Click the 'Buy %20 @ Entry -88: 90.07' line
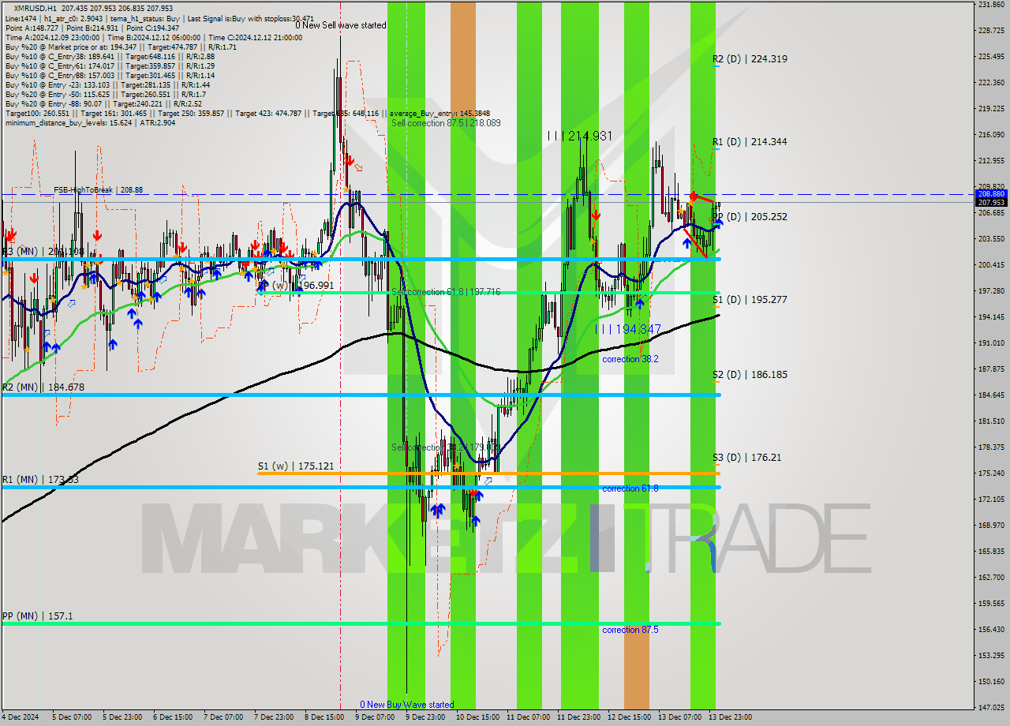1010x726 pixels. tap(103, 104)
